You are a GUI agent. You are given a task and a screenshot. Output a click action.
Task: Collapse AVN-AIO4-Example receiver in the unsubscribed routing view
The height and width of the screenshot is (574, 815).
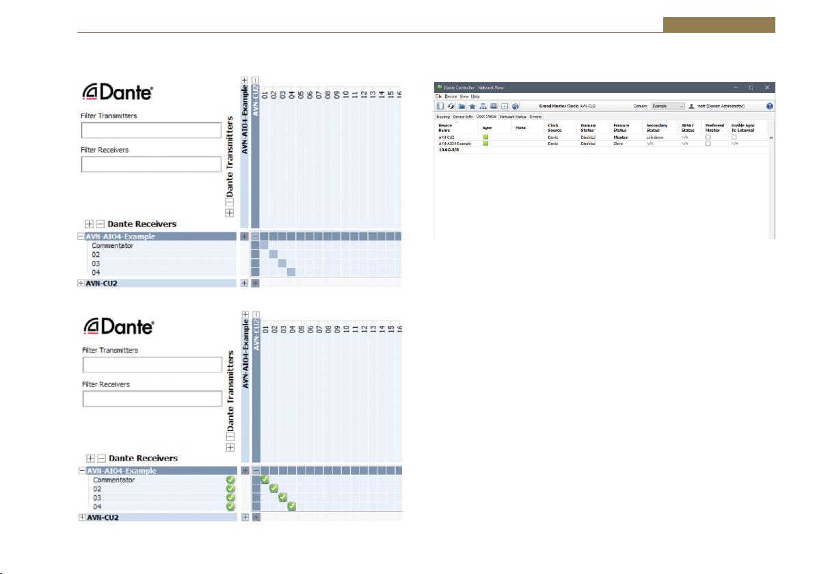[81, 236]
